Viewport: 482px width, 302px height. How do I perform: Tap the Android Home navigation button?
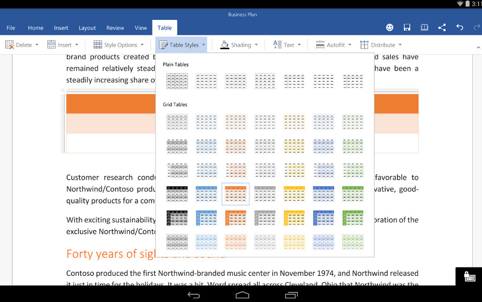pos(242,294)
